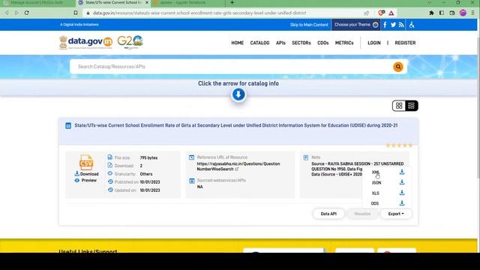This screenshot has height=270, width=480.
Task: Download JSON format file
Action: tap(402, 182)
